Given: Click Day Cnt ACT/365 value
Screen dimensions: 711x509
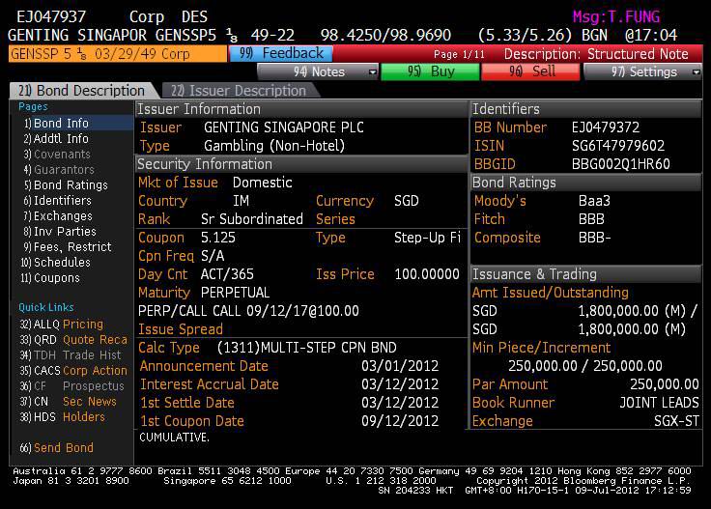Looking at the screenshot, I should [227, 274].
